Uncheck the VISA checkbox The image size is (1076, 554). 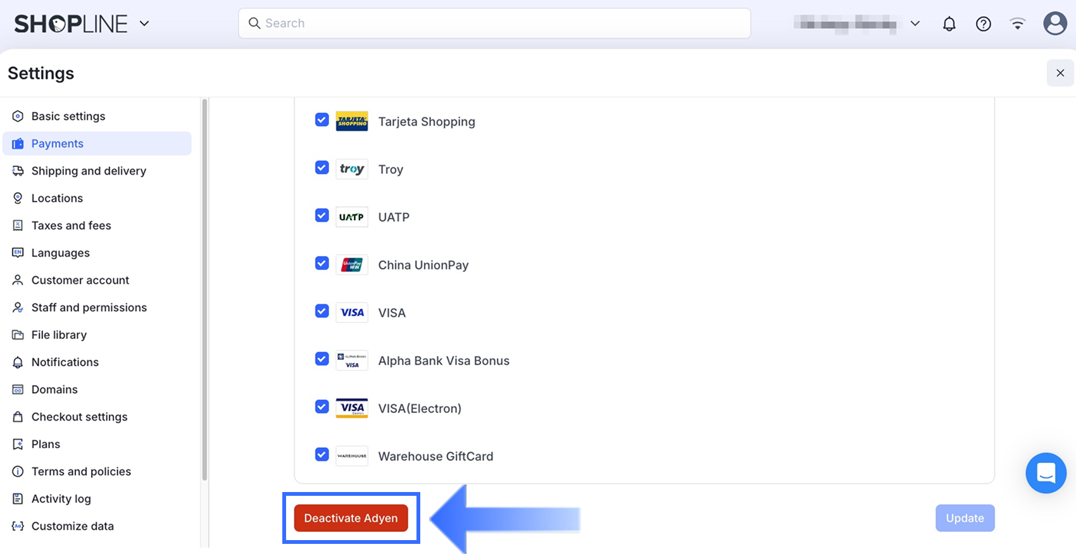pos(322,311)
